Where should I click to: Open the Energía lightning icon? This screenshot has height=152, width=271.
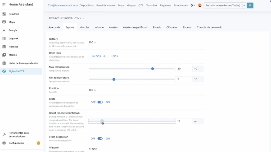[4, 30]
